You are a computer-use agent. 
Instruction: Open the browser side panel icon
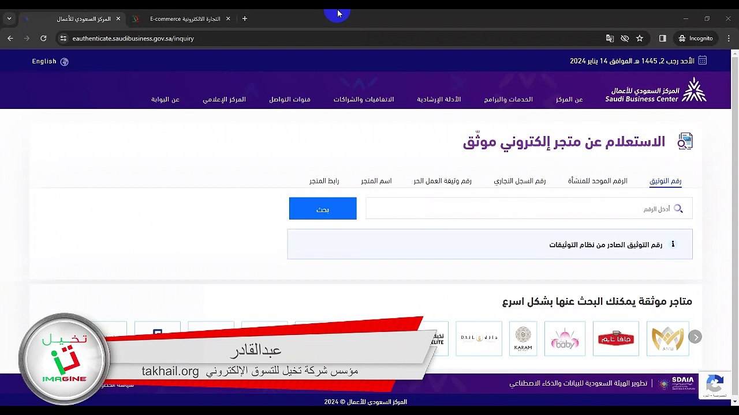663,38
